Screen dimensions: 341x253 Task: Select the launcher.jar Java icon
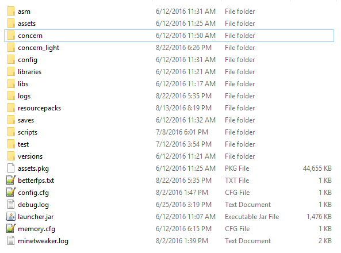click(11, 216)
